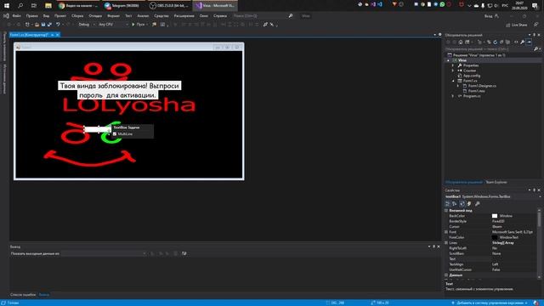Click the Sync with Active Document icon
This screenshot has width=544, height=306.
[x=489, y=42]
